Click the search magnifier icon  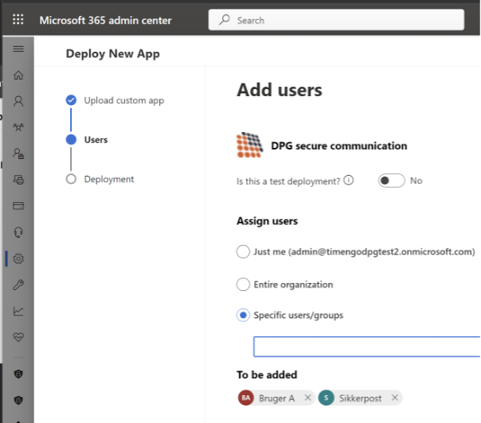coord(225,20)
